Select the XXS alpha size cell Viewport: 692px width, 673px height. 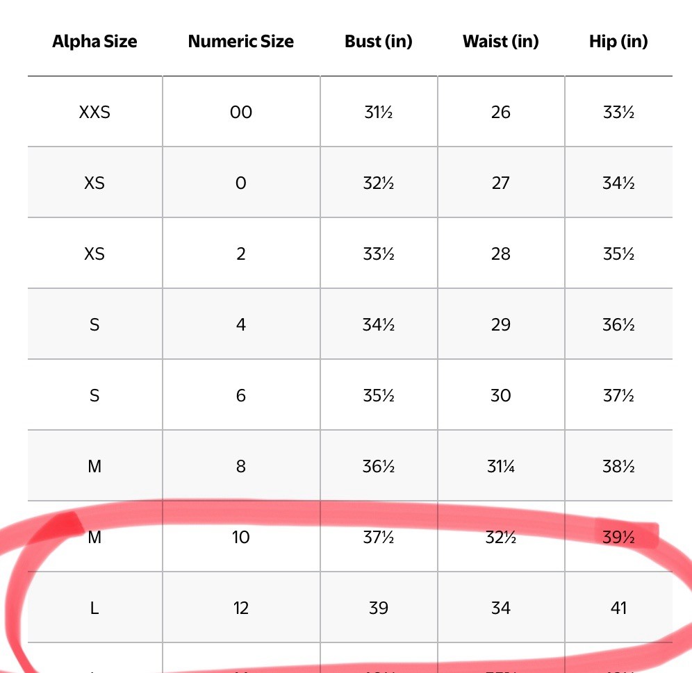tap(94, 112)
